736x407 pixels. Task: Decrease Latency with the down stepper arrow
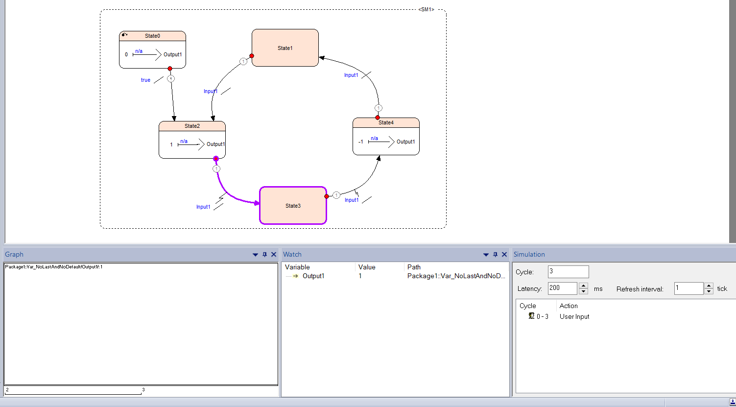tap(583, 291)
